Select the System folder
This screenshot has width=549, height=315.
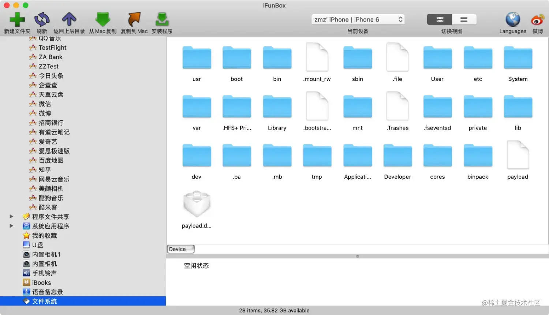518,58
